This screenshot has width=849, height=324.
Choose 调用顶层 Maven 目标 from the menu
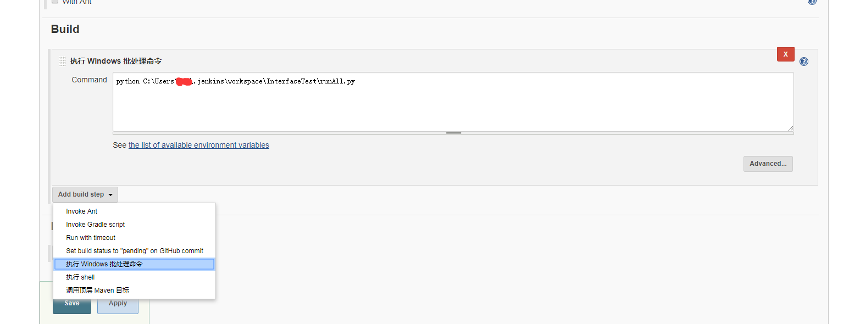click(x=98, y=291)
